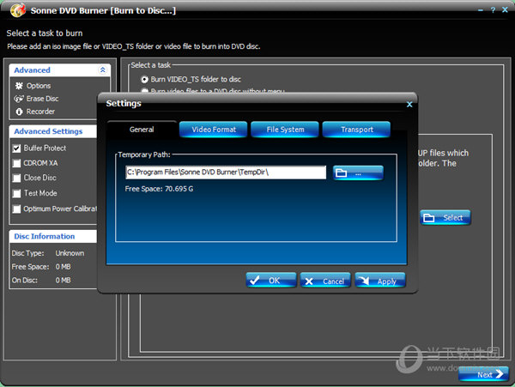Minimize the Sonne DVD Burner window
515x387 pixels.
click(x=481, y=10)
